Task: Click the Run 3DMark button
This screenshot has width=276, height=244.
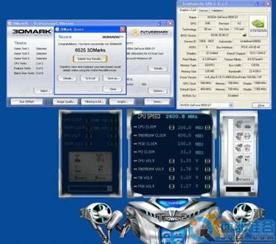Action: coord(27,102)
